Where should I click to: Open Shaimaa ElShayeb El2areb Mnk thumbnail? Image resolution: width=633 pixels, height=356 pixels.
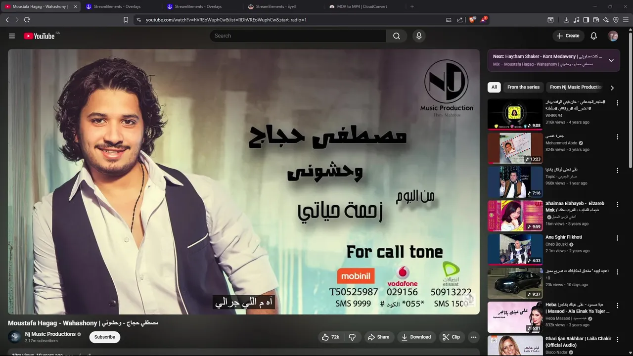click(515, 216)
